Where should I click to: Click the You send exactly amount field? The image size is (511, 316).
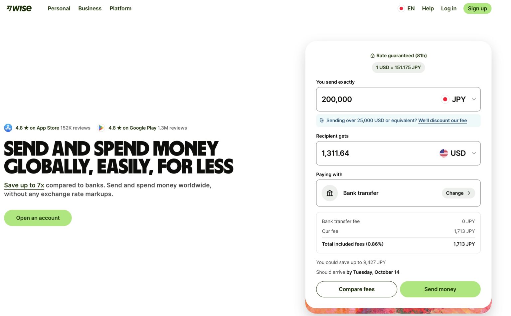click(x=376, y=99)
